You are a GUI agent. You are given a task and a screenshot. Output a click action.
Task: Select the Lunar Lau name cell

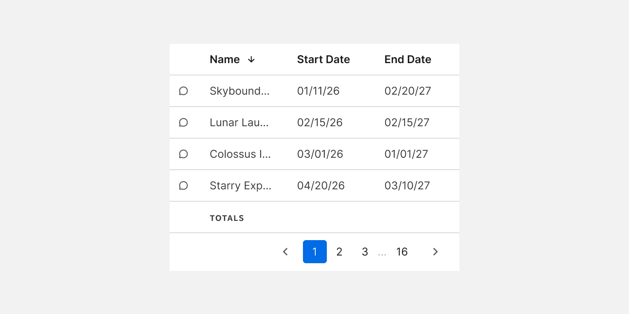pyautogui.click(x=239, y=122)
